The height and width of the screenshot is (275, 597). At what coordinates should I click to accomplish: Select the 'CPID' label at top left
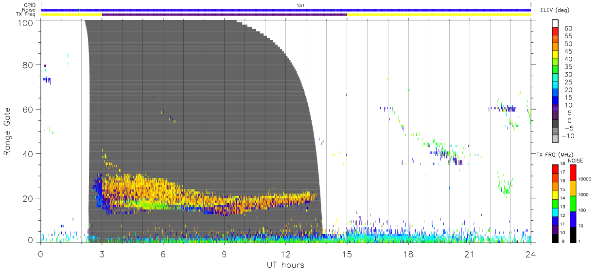(31, 5)
